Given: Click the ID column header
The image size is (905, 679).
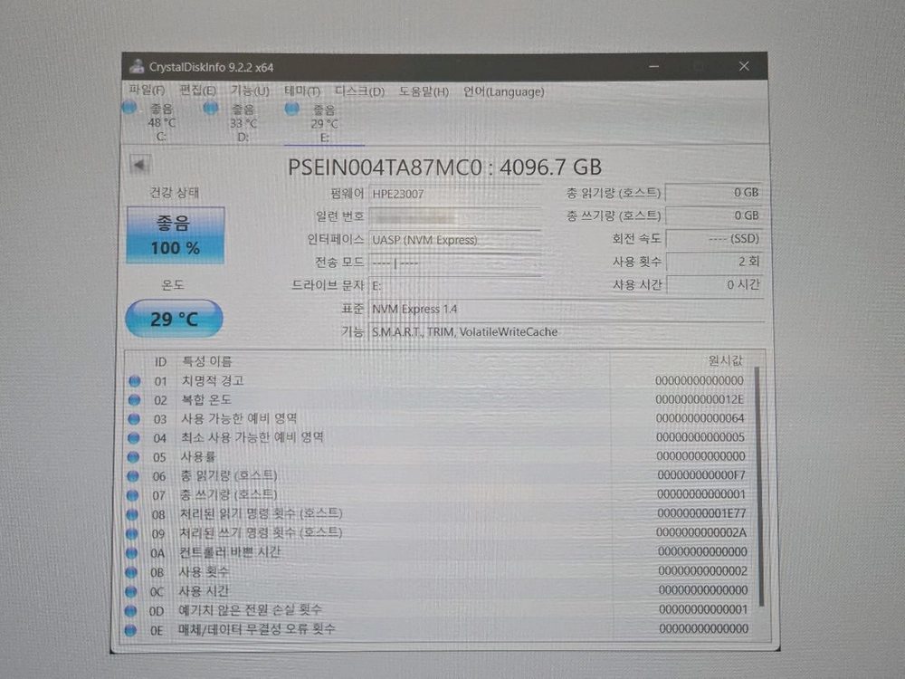Looking at the screenshot, I should tap(160, 362).
